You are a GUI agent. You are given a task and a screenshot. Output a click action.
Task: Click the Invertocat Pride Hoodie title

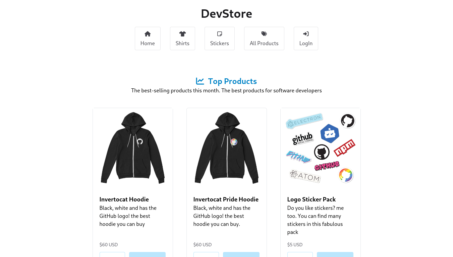(226, 199)
